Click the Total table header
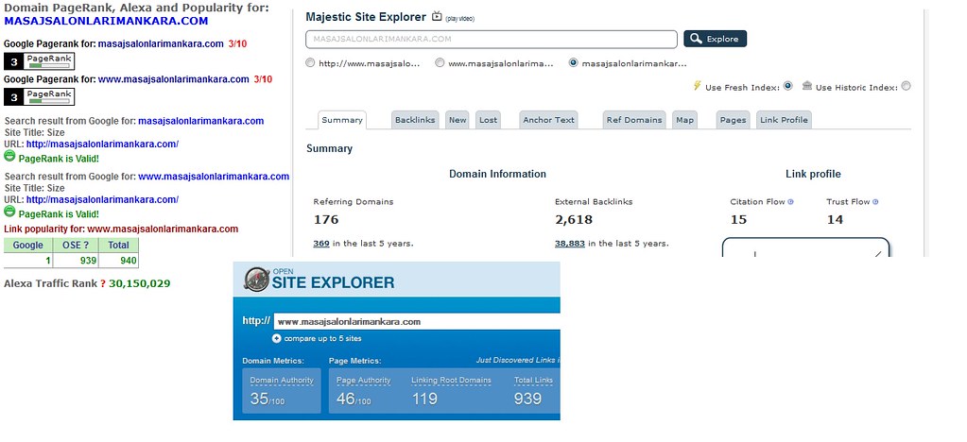The image size is (967, 442). (x=118, y=245)
